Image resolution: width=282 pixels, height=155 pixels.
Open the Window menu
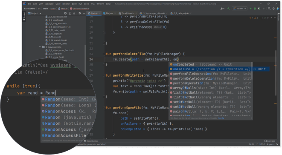(100, 4)
